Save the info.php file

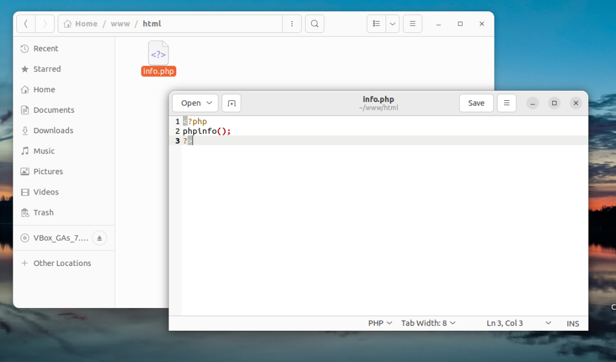coord(476,103)
